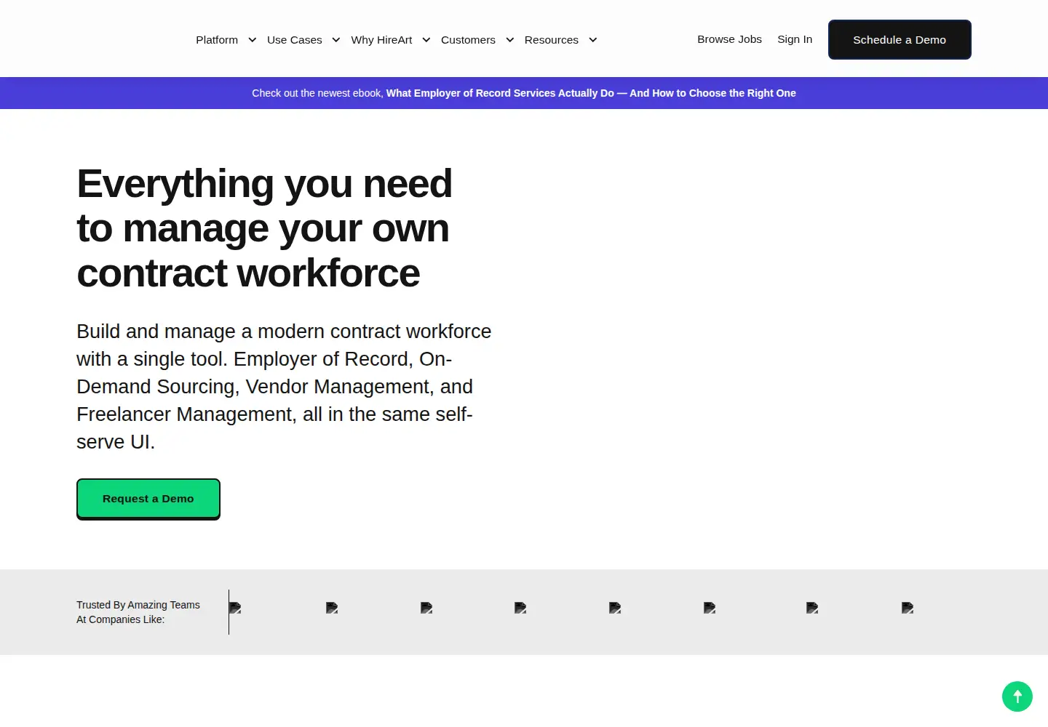
Task: Go to Browse Jobs
Action: tap(729, 39)
